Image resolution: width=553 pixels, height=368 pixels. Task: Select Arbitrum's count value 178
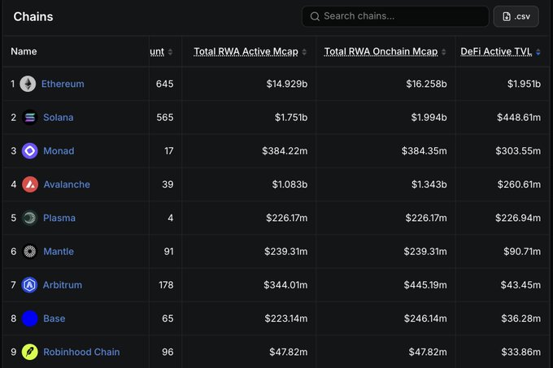(166, 285)
